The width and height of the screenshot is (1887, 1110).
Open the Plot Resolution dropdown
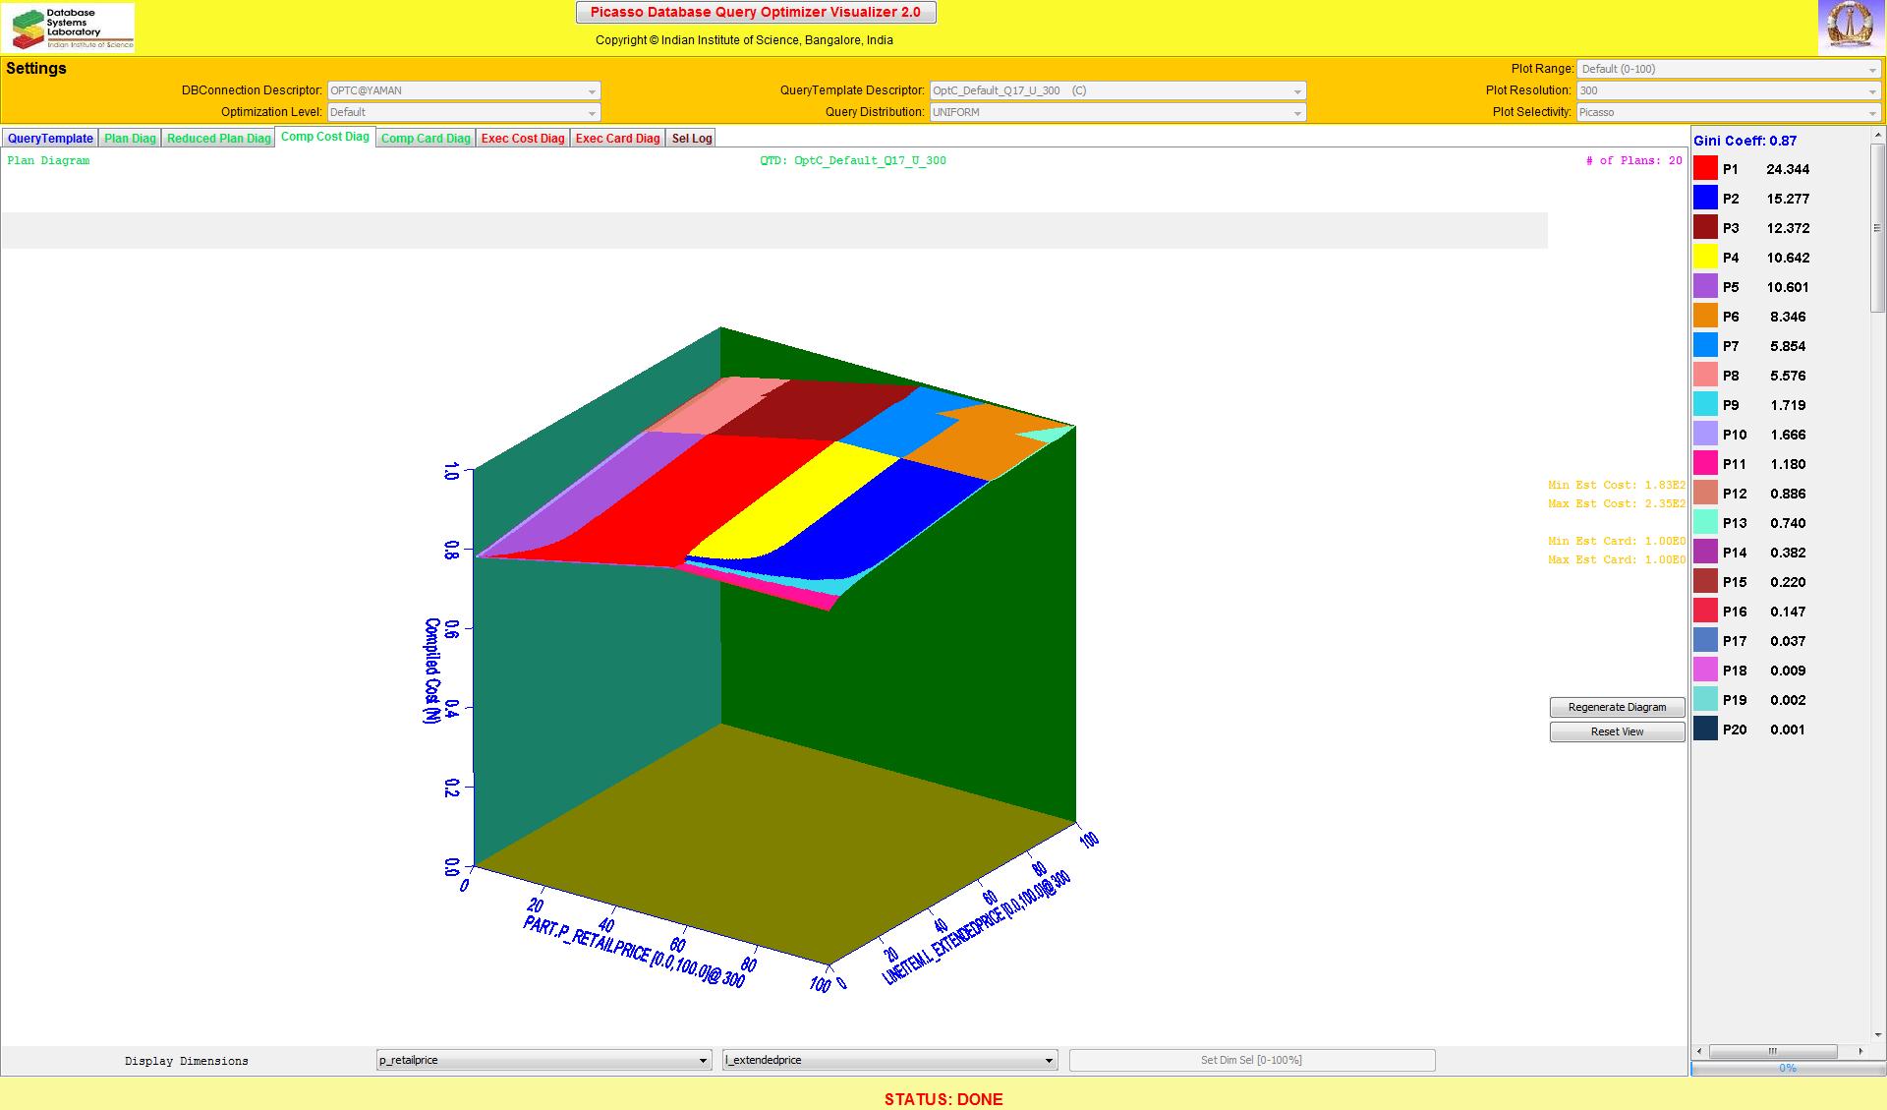1729,90
